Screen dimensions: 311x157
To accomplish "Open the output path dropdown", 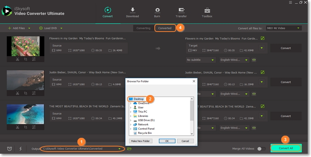I will [119, 149].
